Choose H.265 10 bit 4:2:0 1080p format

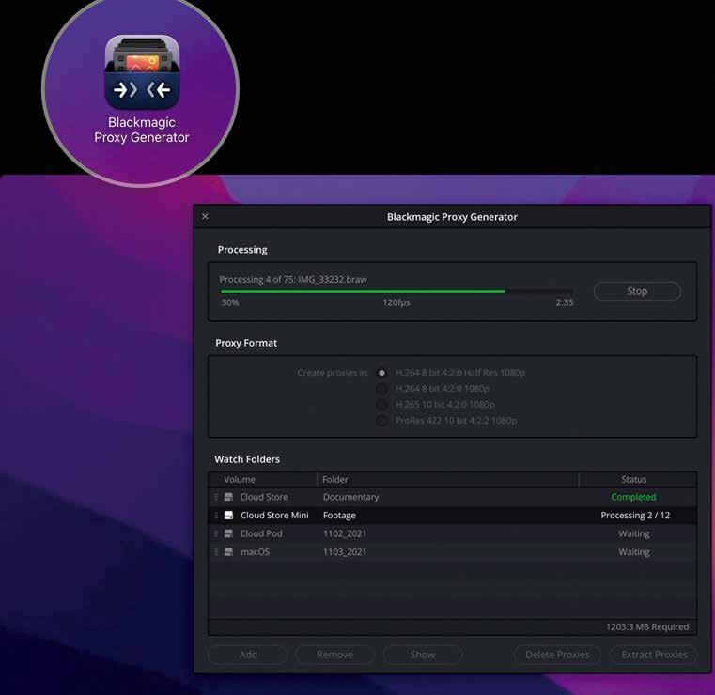381,405
